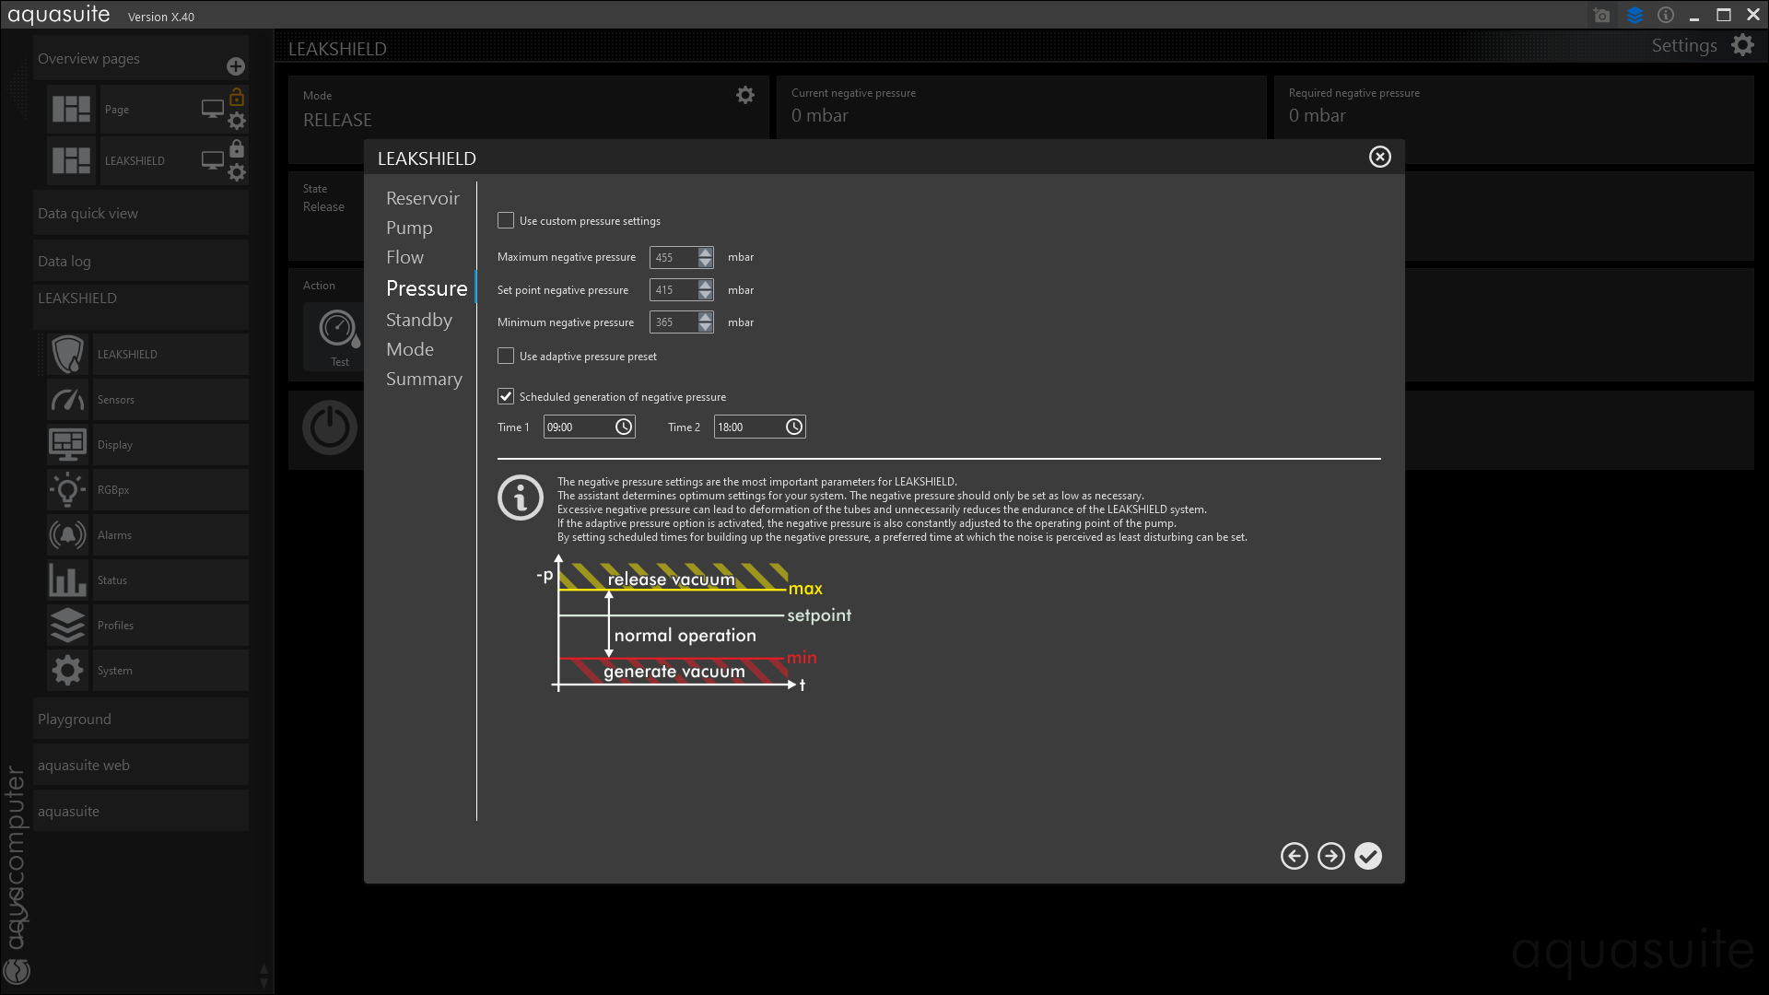The width and height of the screenshot is (1769, 995).
Task: Open the info icon in titlebar
Action: click(1665, 16)
